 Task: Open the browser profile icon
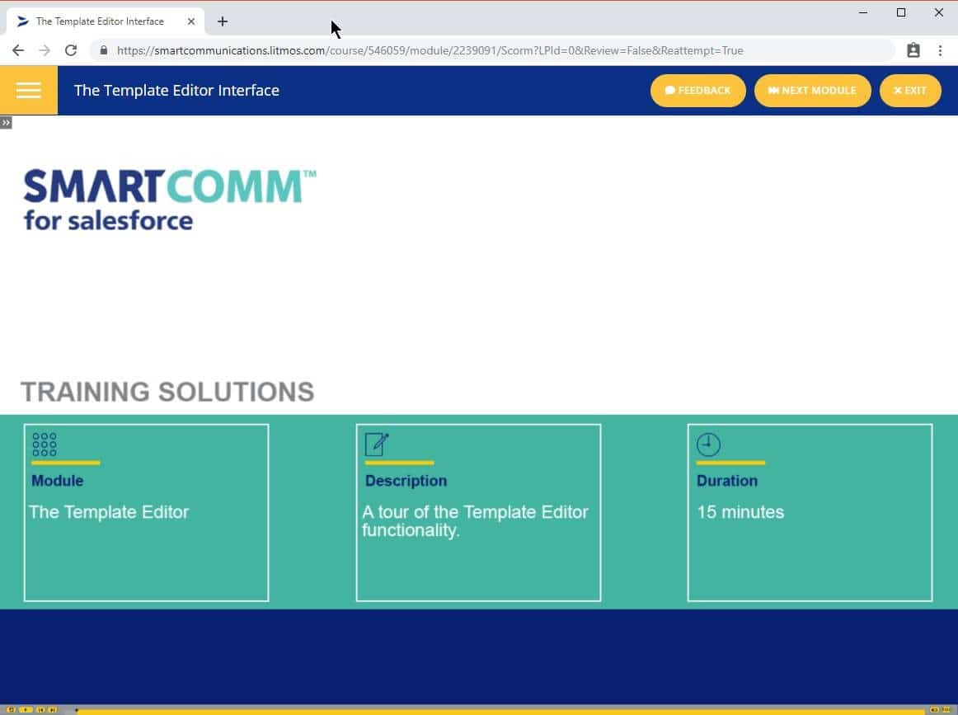tap(913, 51)
